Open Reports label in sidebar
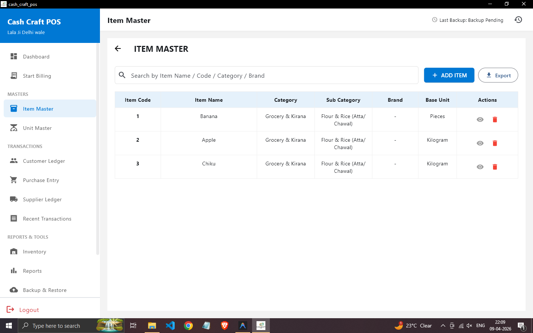The height and width of the screenshot is (333, 533). [32, 271]
